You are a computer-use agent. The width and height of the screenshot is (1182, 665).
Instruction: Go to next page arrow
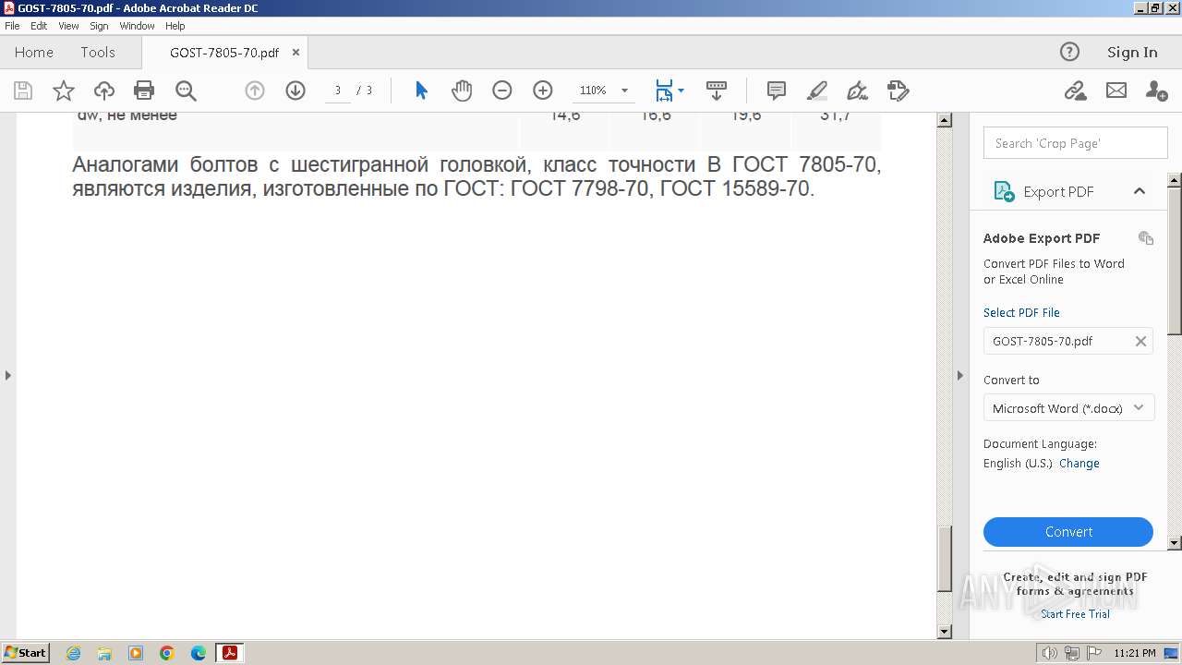click(295, 91)
